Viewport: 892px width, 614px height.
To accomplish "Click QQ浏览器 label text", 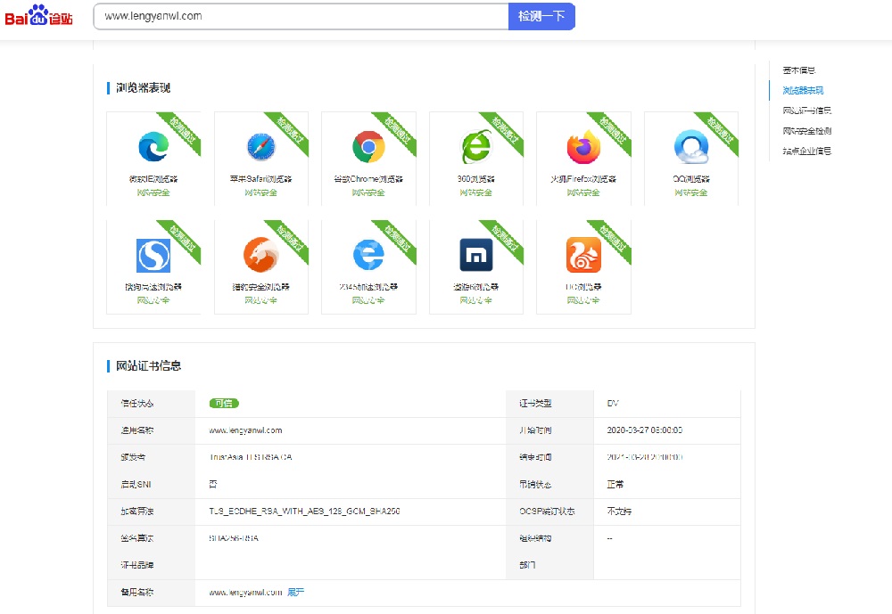I will 691,178.
